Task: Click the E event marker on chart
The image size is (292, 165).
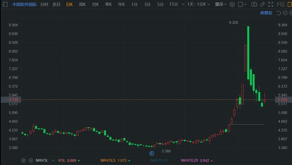Action: click(151, 153)
